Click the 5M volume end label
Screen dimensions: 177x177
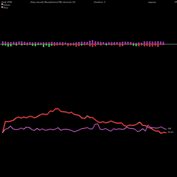(169, 129)
